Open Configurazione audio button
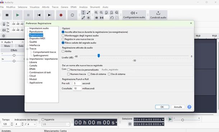 (x=134, y=15)
